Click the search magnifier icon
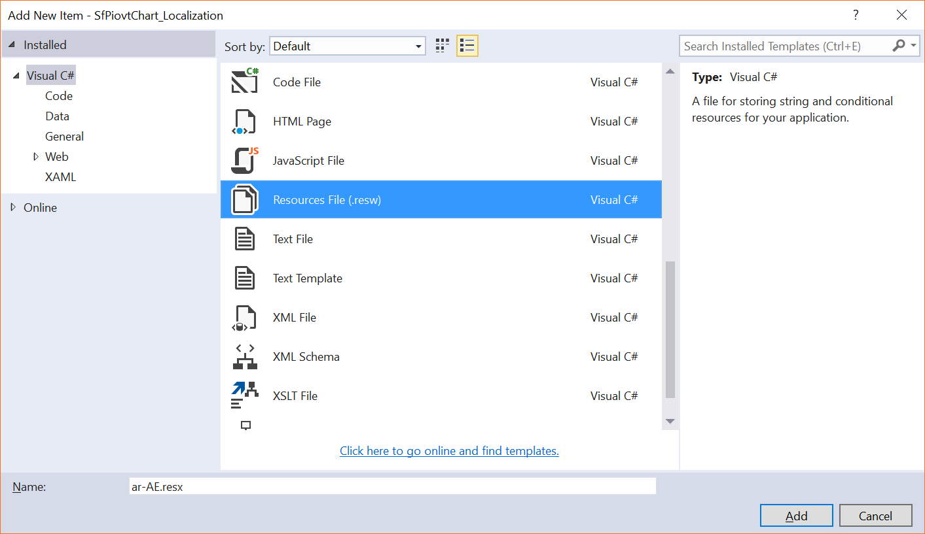 tap(898, 45)
